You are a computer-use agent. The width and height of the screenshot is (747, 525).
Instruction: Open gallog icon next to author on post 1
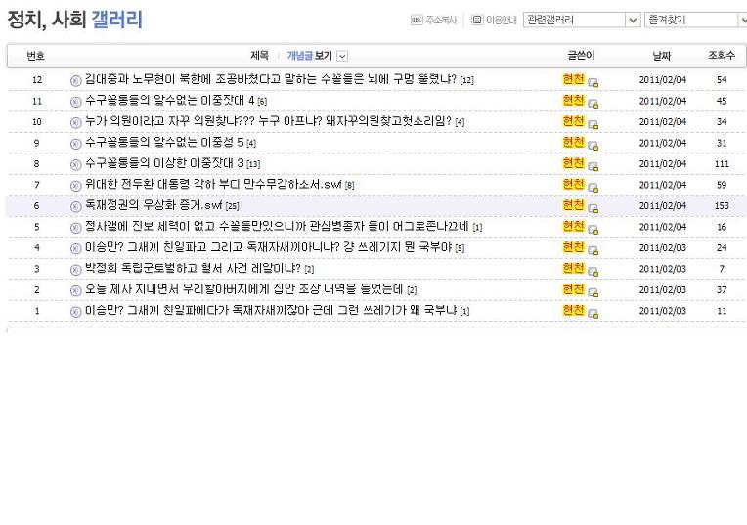(593, 313)
